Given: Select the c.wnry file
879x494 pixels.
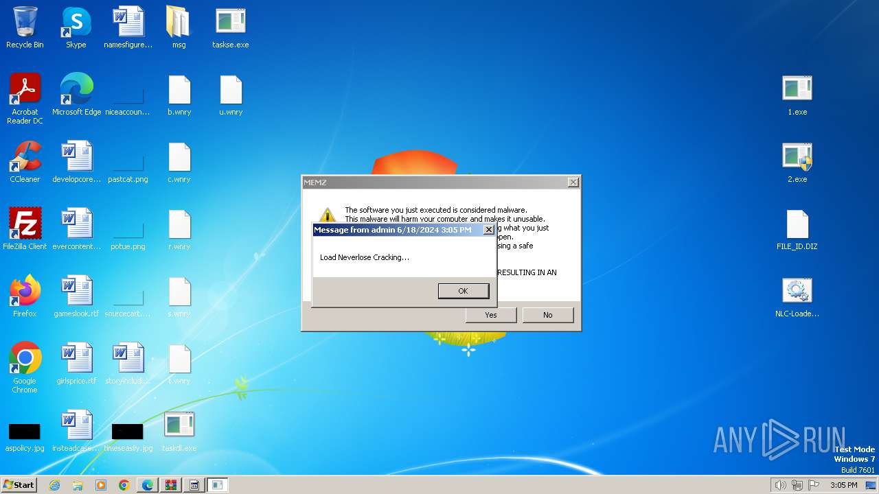Looking at the screenshot, I should tap(179, 162).
